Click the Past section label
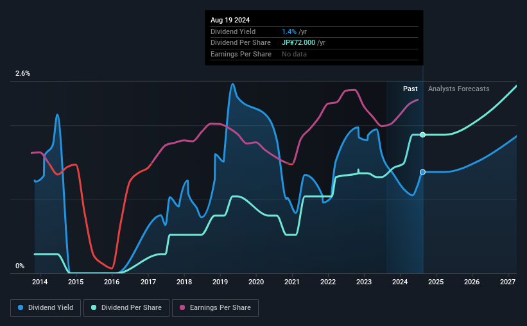The height and width of the screenshot is (326, 527). pos(410,89)
